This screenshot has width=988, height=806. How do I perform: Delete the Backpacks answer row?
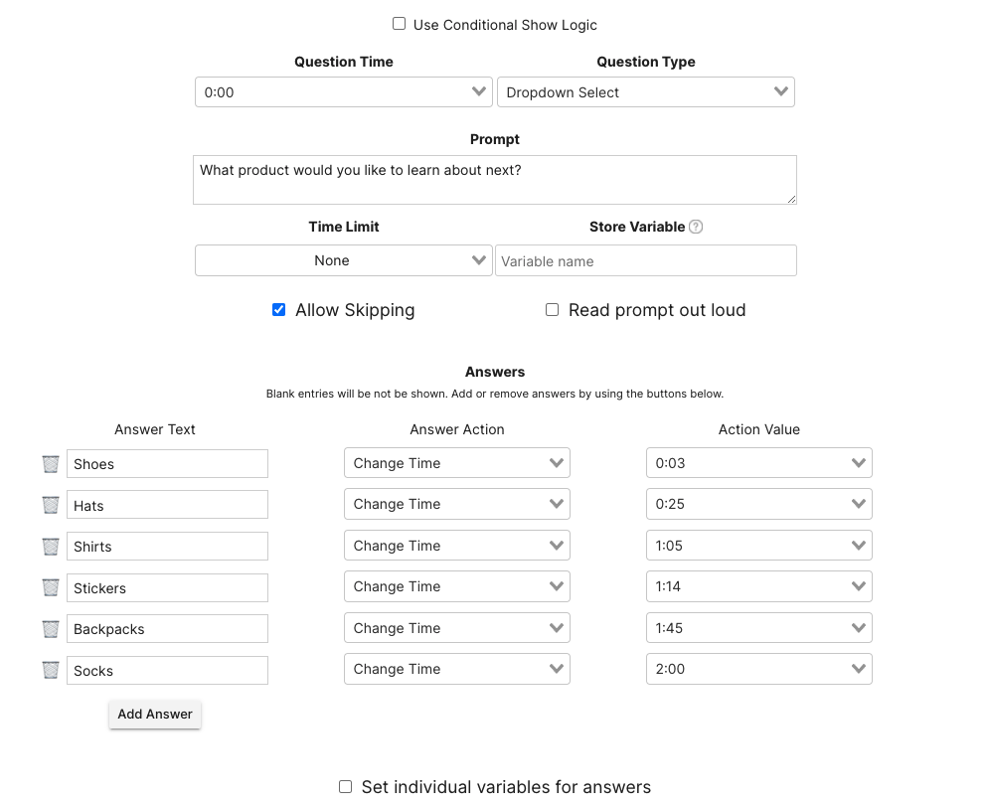(51, 629)
